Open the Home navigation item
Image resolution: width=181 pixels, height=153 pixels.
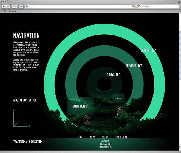click(81, 137)
